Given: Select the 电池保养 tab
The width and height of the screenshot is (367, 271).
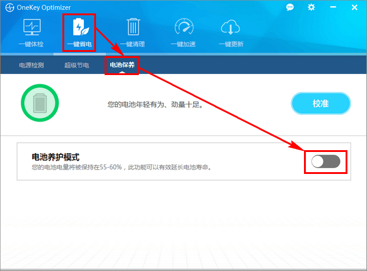Looking at the screenshot, I should [122, 65].
